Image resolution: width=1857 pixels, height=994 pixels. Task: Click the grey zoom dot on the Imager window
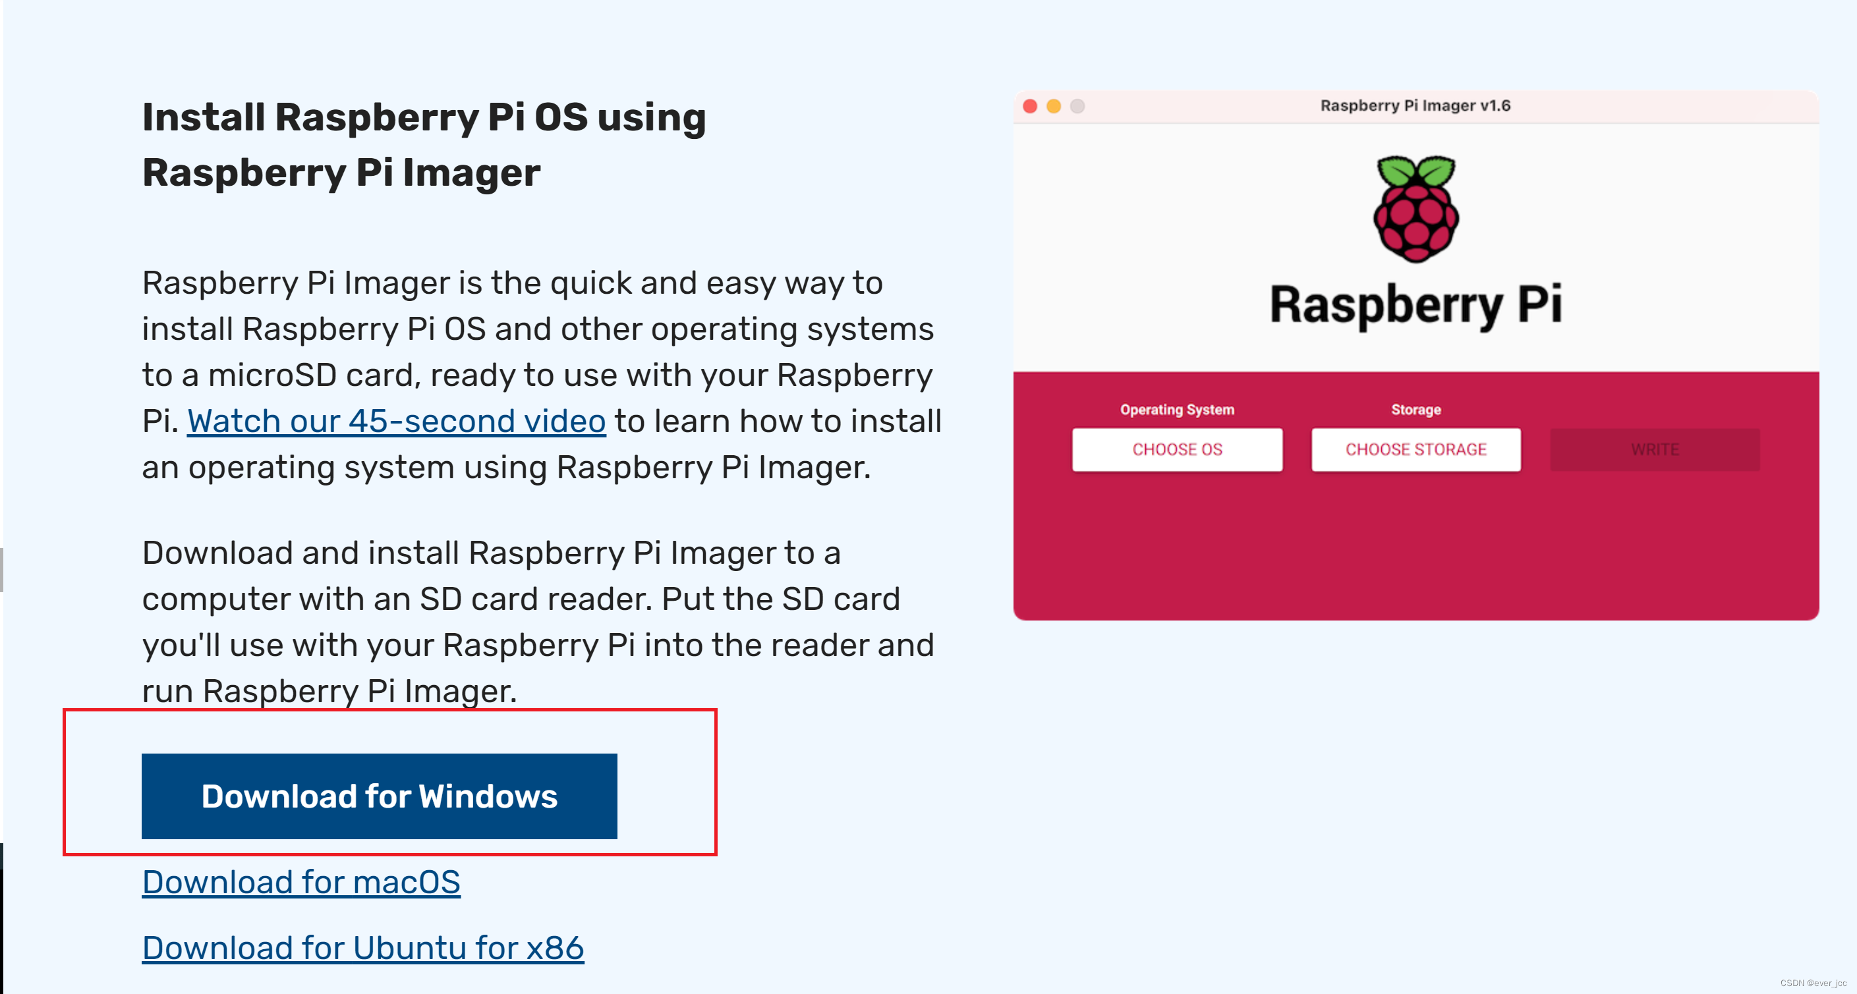click(1077, 106)
